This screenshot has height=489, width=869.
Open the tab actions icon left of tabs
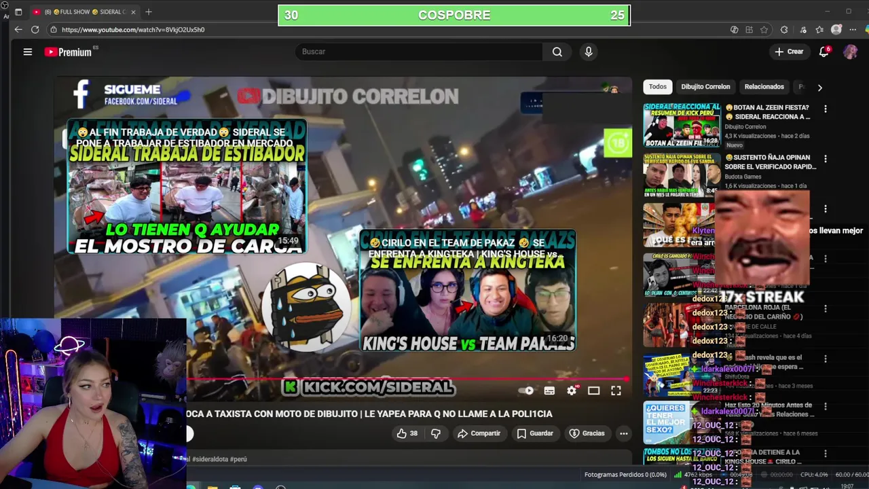[x=18, y=12]
